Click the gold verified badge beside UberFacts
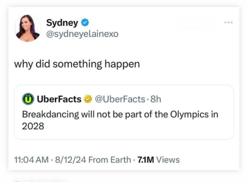The width and height of the screenshot is (247, 182). tap(88, 99)
